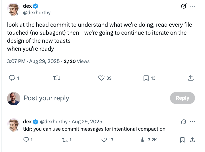Screen dimensions: 205x152
Task: Click reply bubble icon on main post
Action: (x=12, y=78)
